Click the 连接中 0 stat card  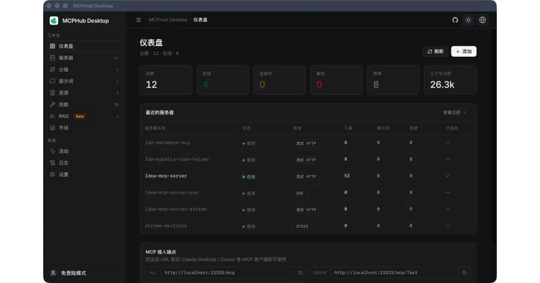(x=279, y=80)
